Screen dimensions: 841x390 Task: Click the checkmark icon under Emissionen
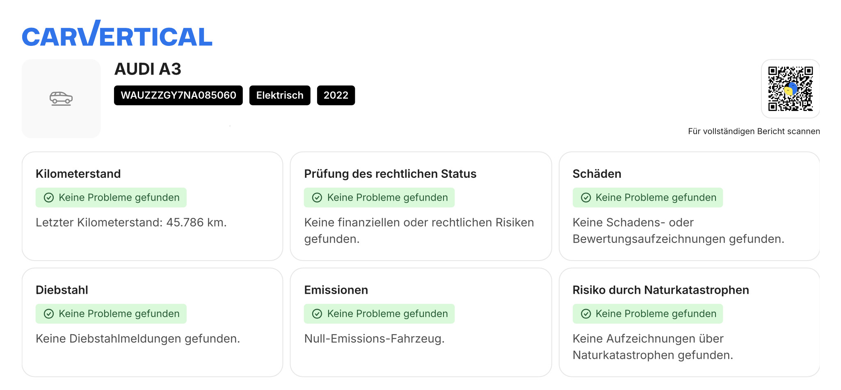pos(317,314)
